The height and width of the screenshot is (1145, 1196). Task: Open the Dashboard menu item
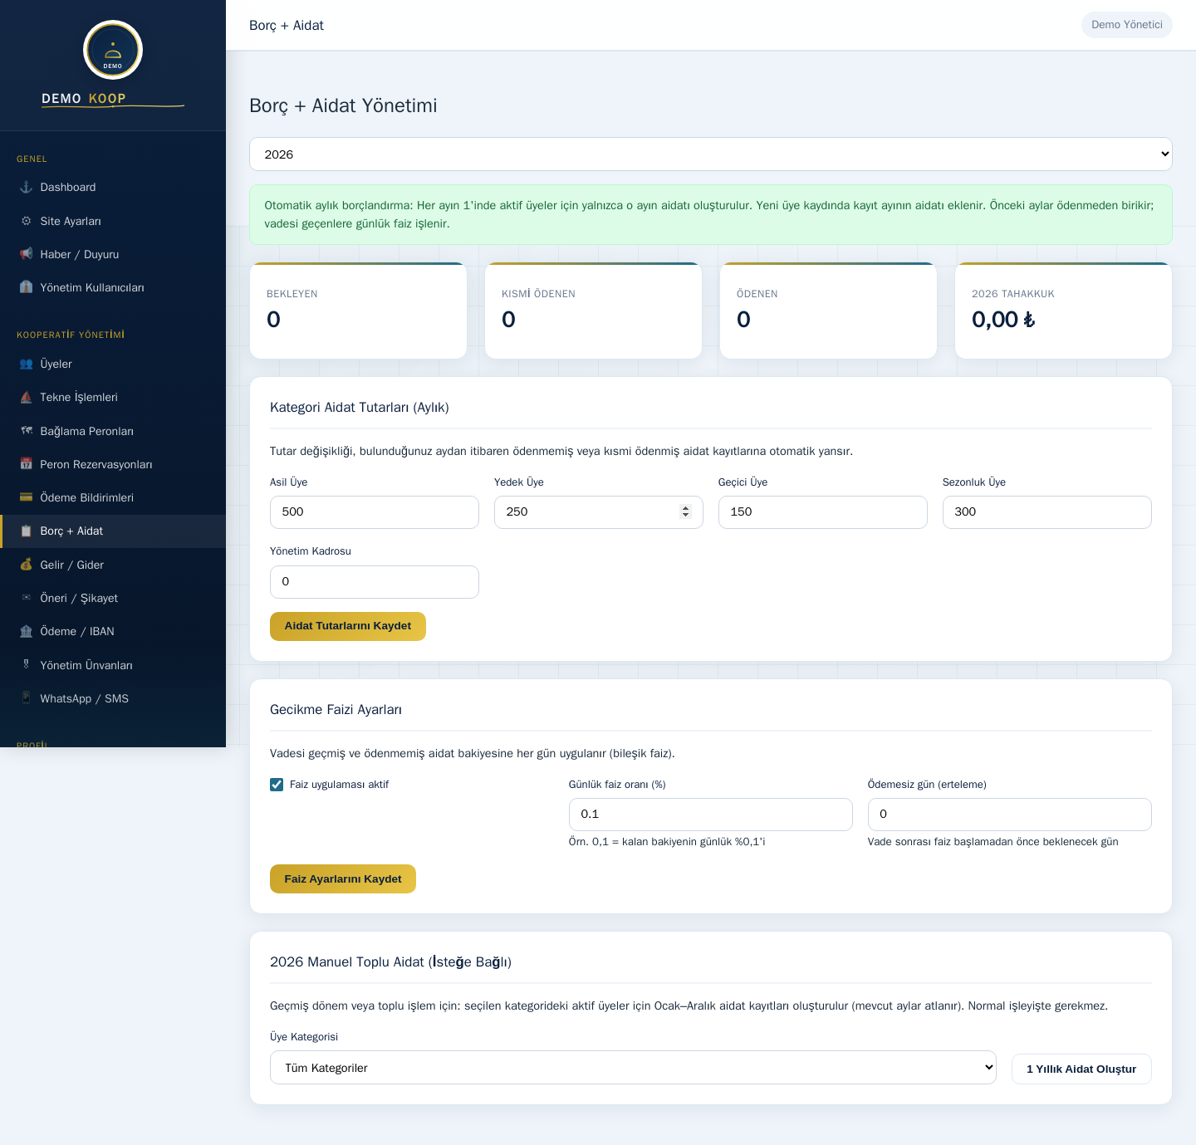tap(113, 188)
